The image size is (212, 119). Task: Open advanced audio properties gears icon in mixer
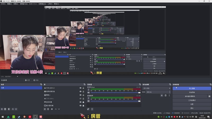(x=88, y=109)
